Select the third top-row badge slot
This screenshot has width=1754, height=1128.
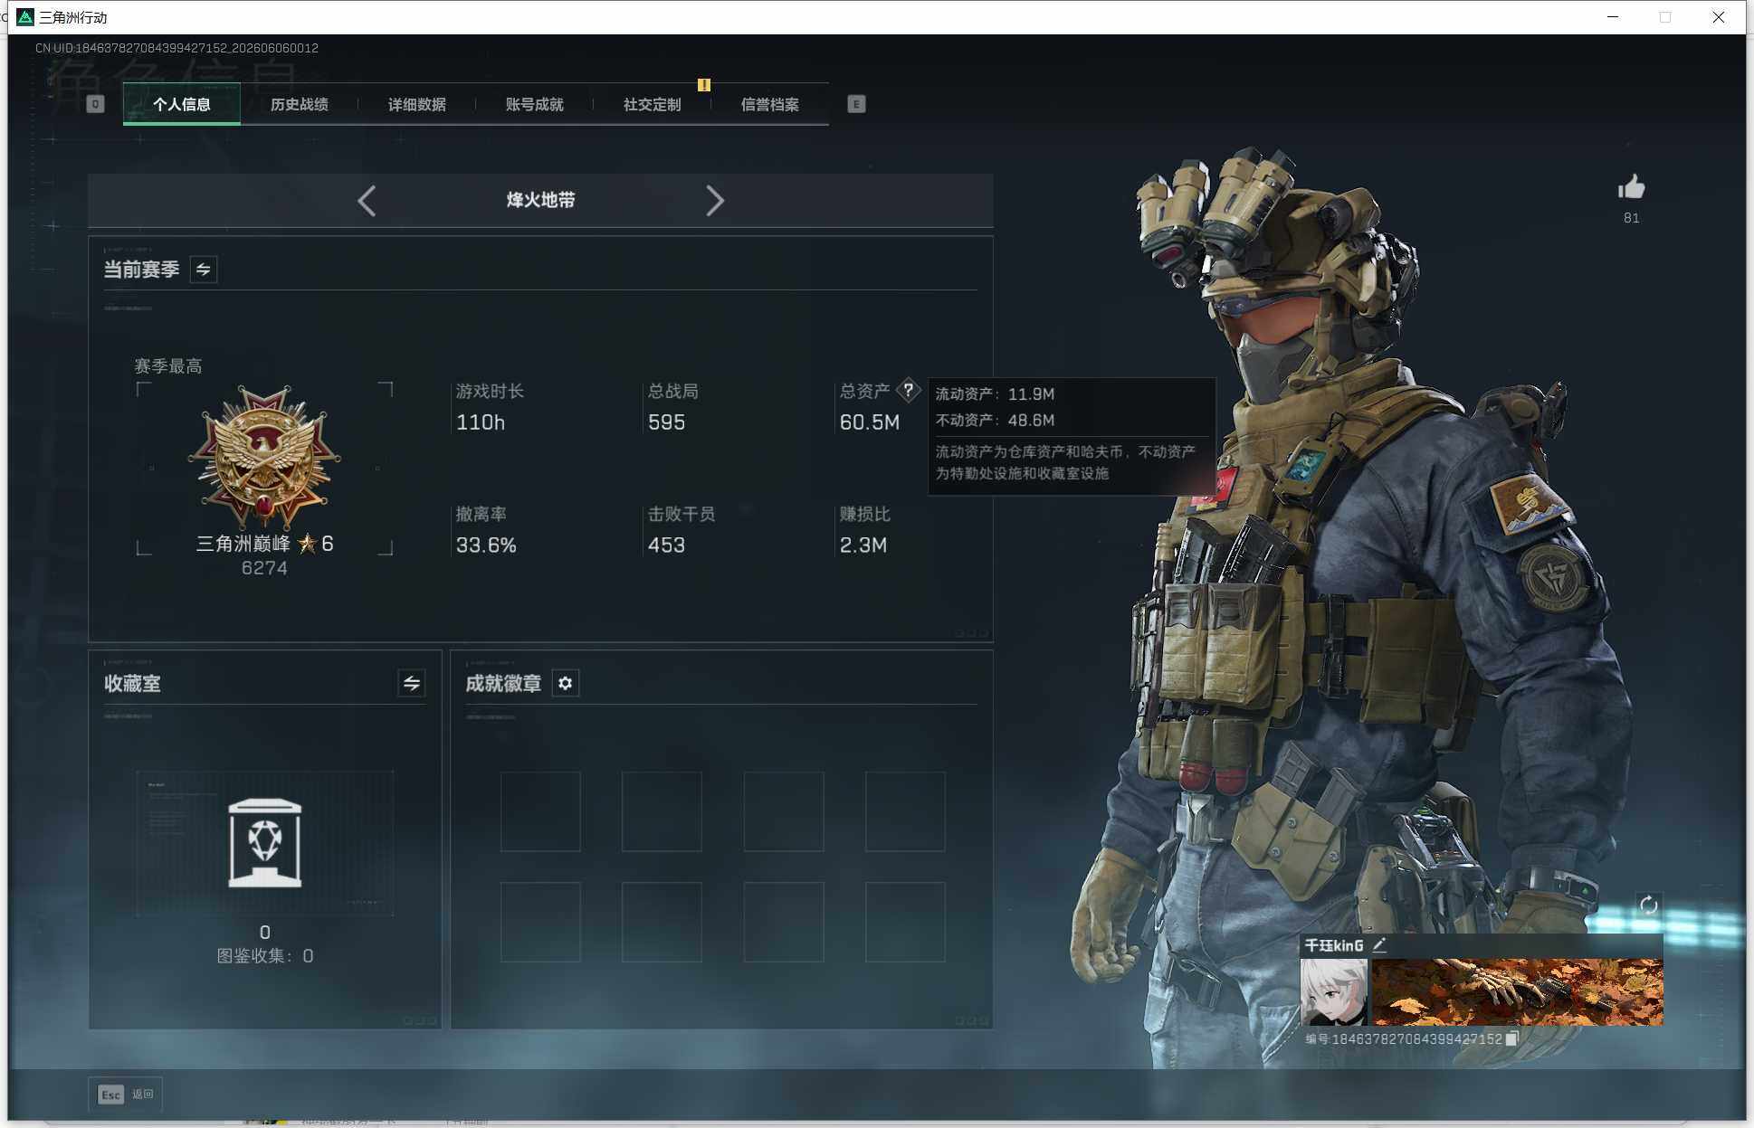coord(784,811)
